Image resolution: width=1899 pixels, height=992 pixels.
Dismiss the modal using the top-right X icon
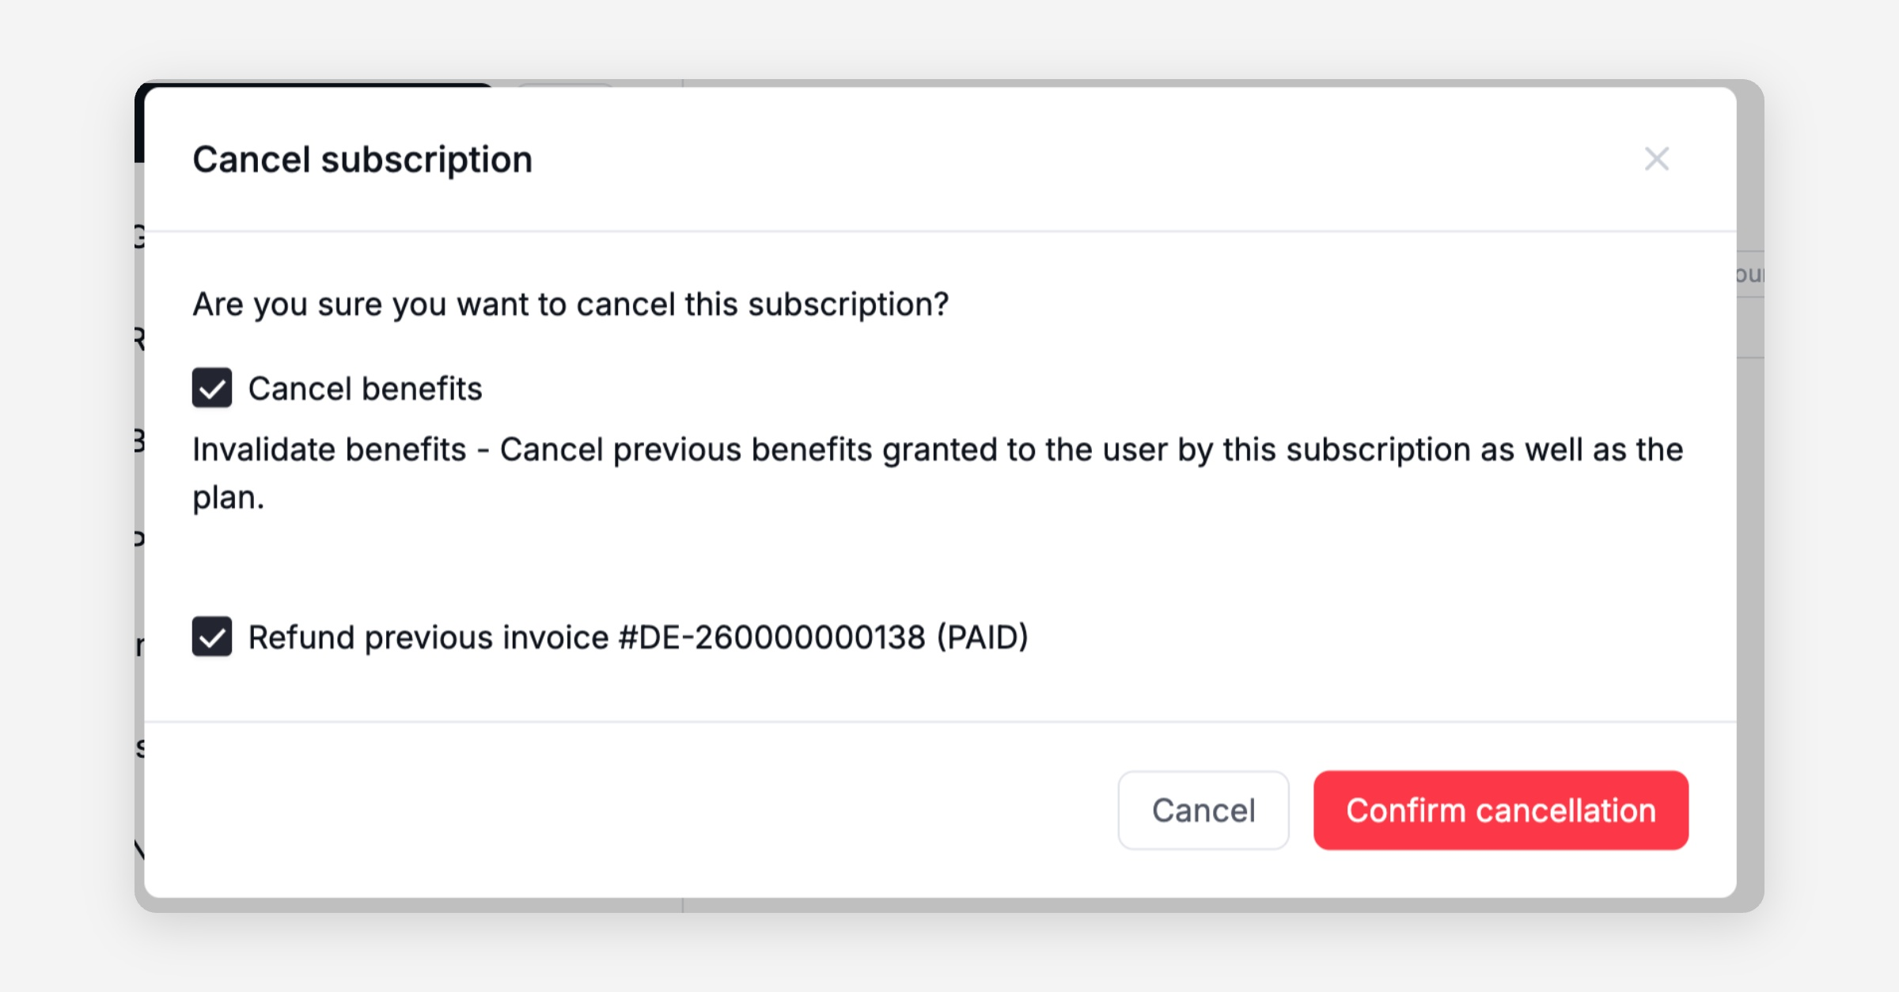click(x=1656, y=159)
